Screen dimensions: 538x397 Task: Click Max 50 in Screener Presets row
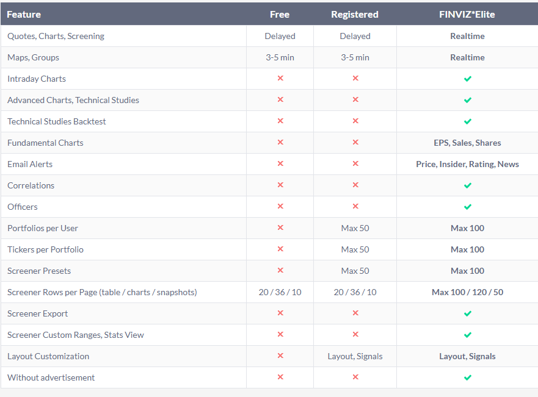click(355, 271)
